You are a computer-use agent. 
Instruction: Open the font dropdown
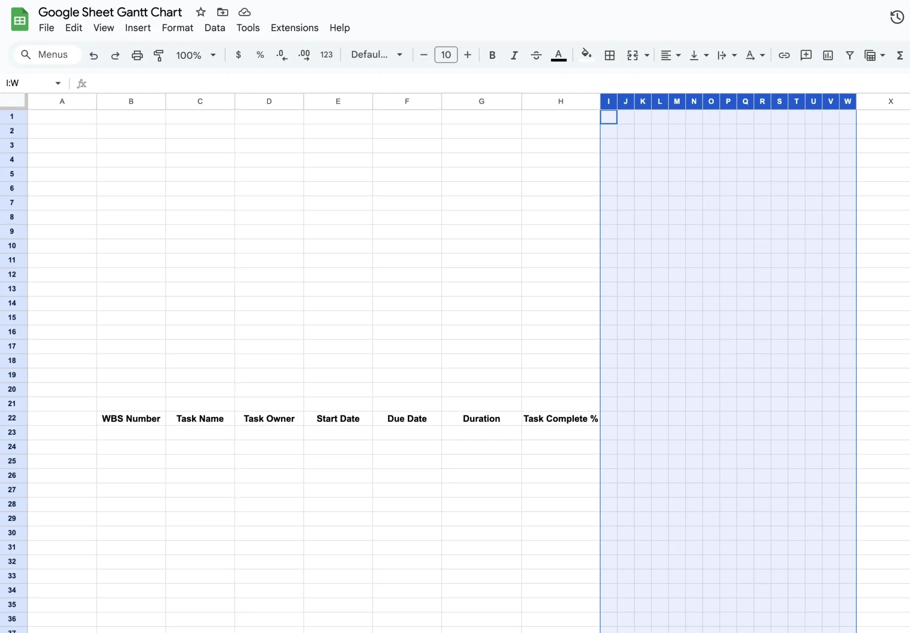pos(376,54)
